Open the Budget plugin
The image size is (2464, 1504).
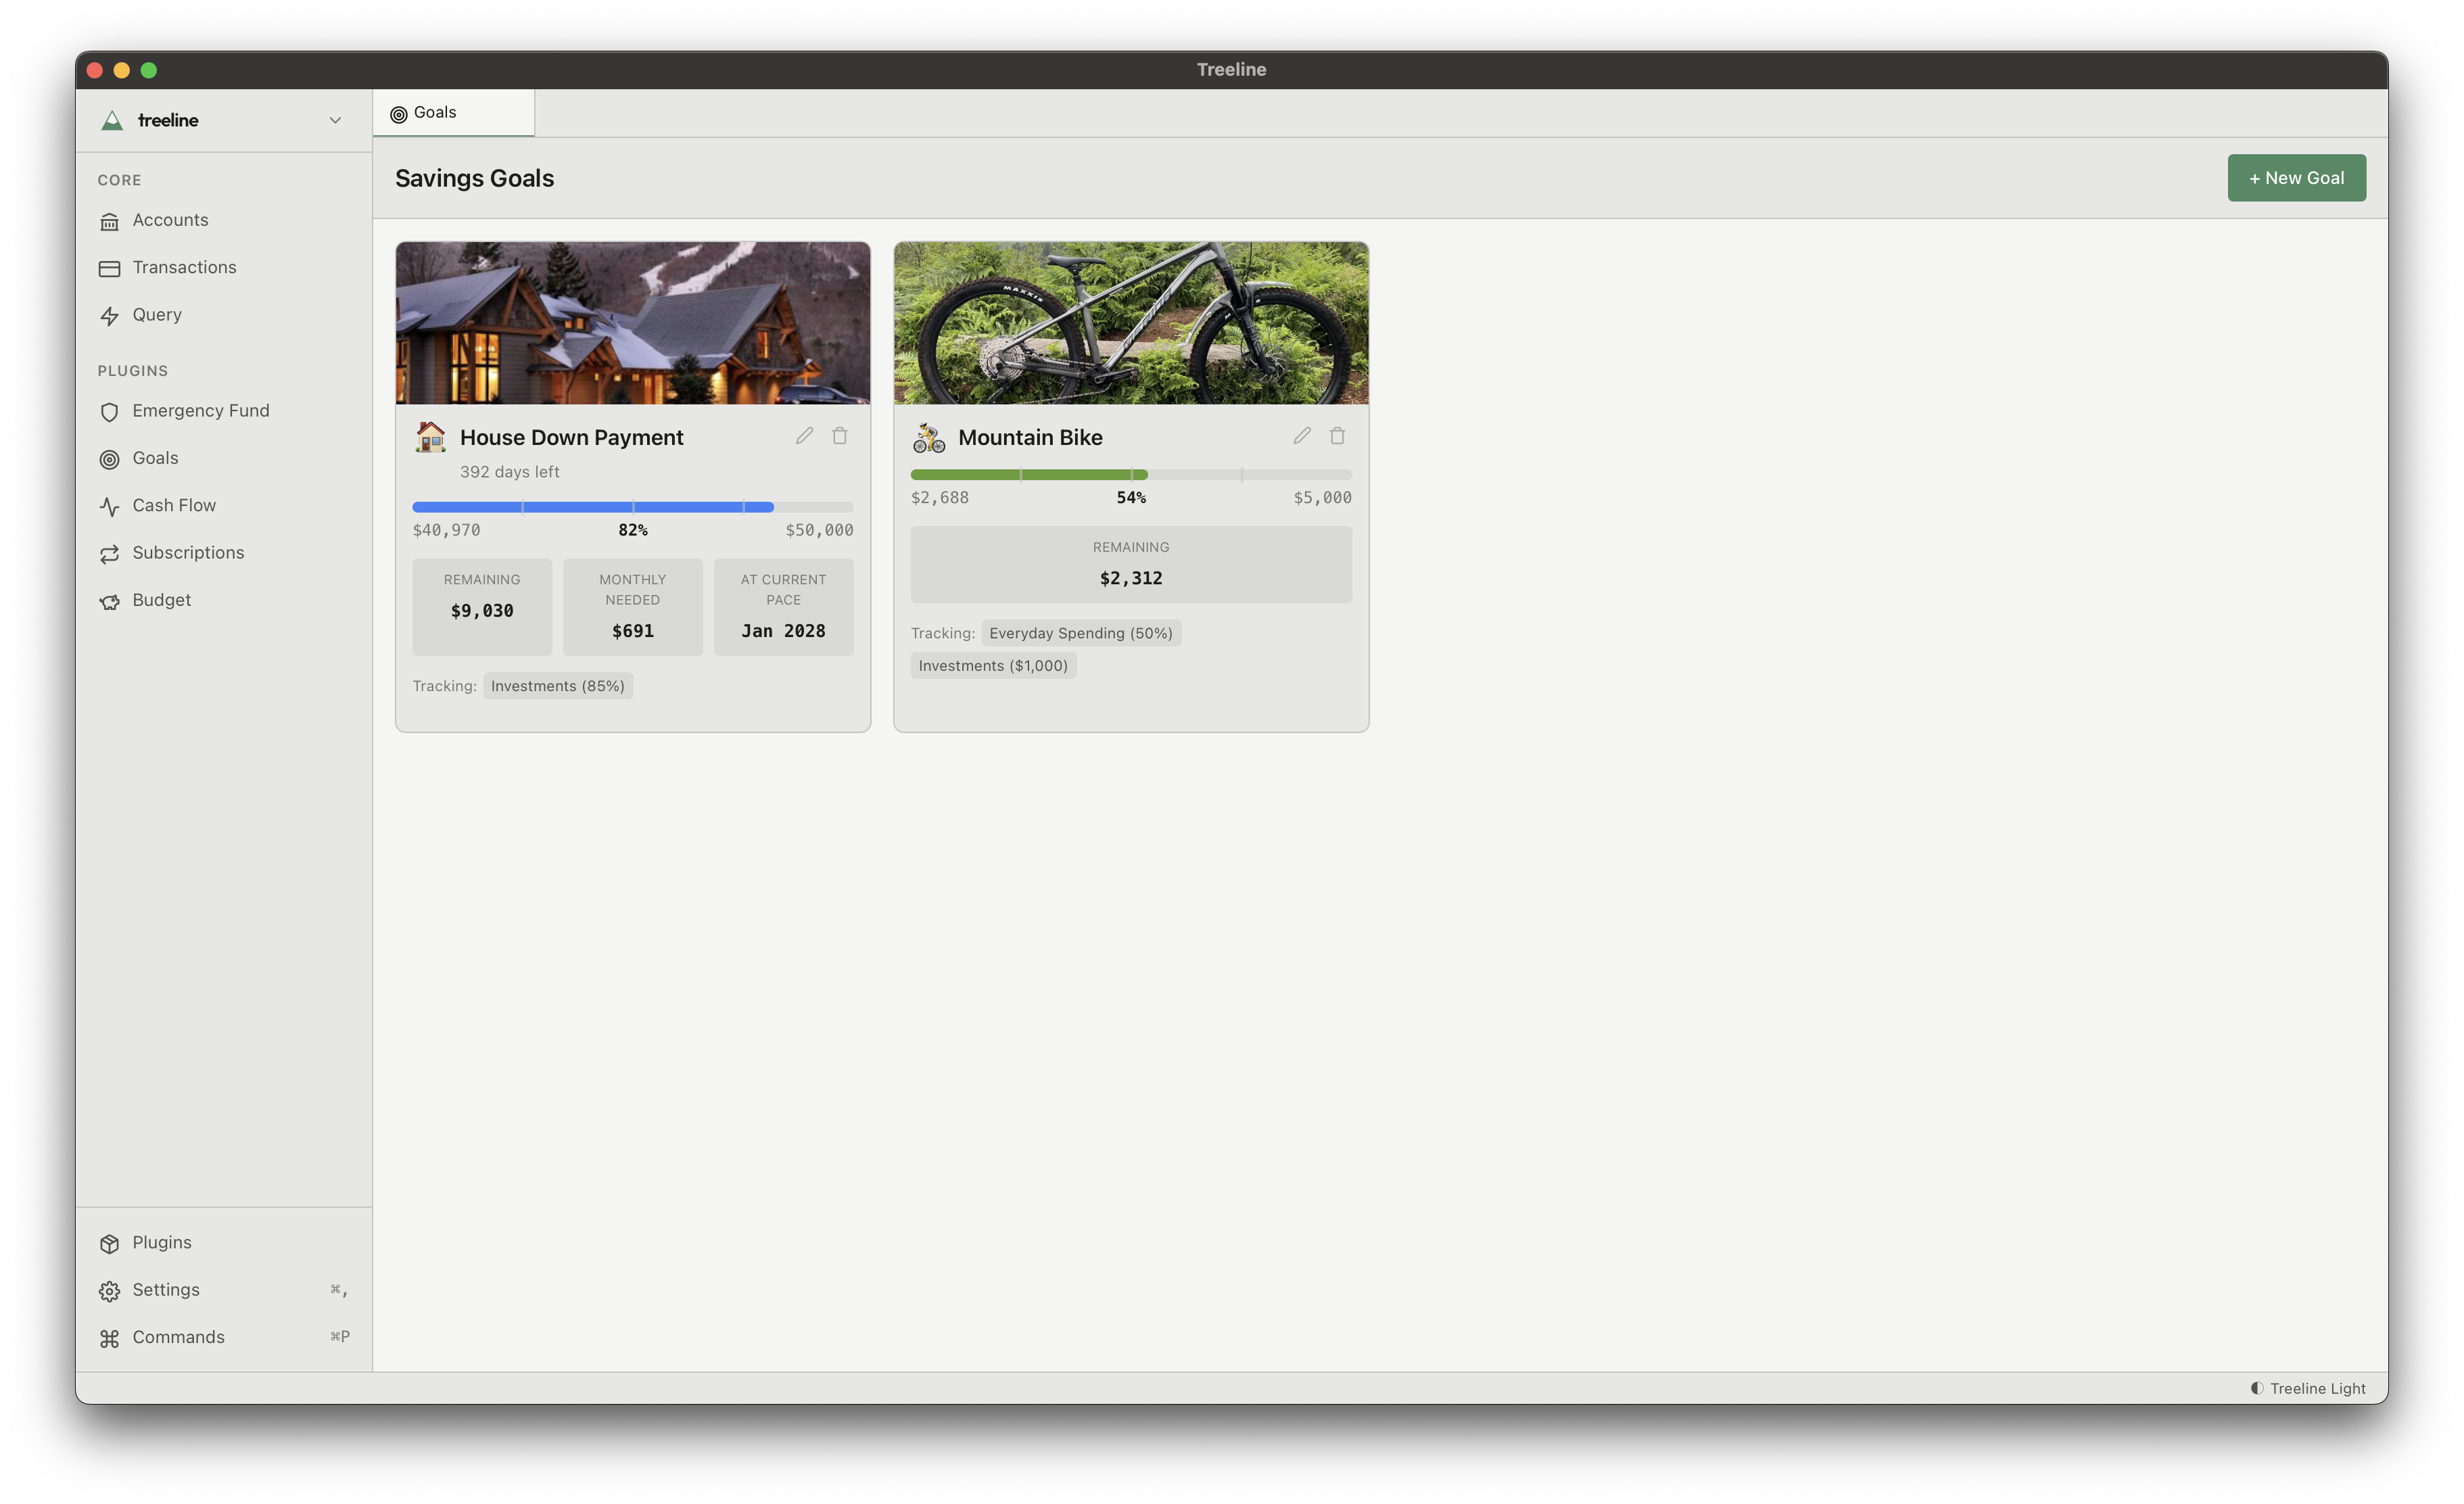coord(162,599)
